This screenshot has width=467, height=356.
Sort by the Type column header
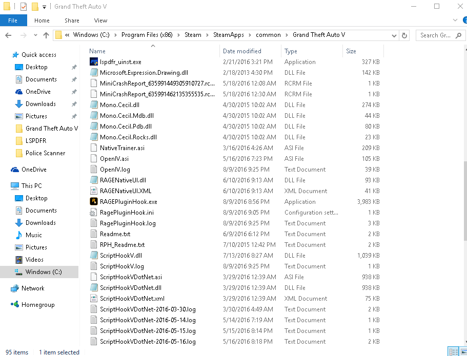pos(312,51)
